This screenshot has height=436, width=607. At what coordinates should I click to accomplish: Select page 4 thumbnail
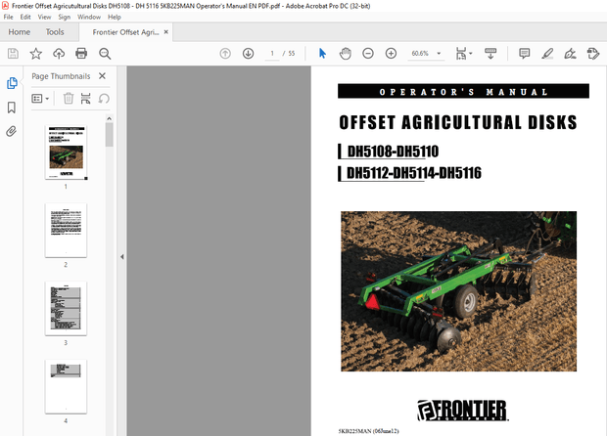(67, 386)
